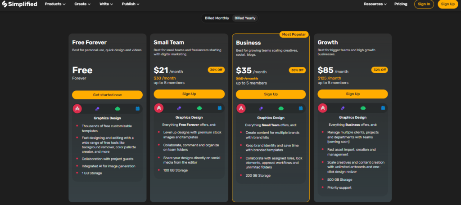Click the 32% Off badge on Growth
This screenshot has height=205, width=461.
tap(380, 70)
